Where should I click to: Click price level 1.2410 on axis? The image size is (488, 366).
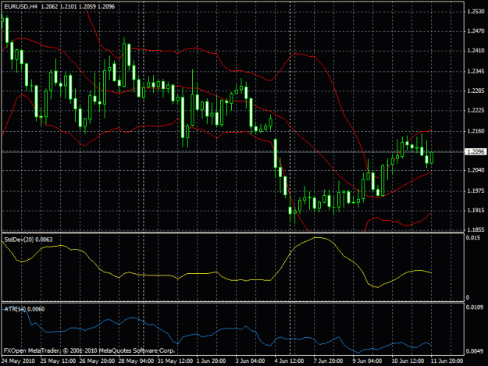(x=476, y=51)
